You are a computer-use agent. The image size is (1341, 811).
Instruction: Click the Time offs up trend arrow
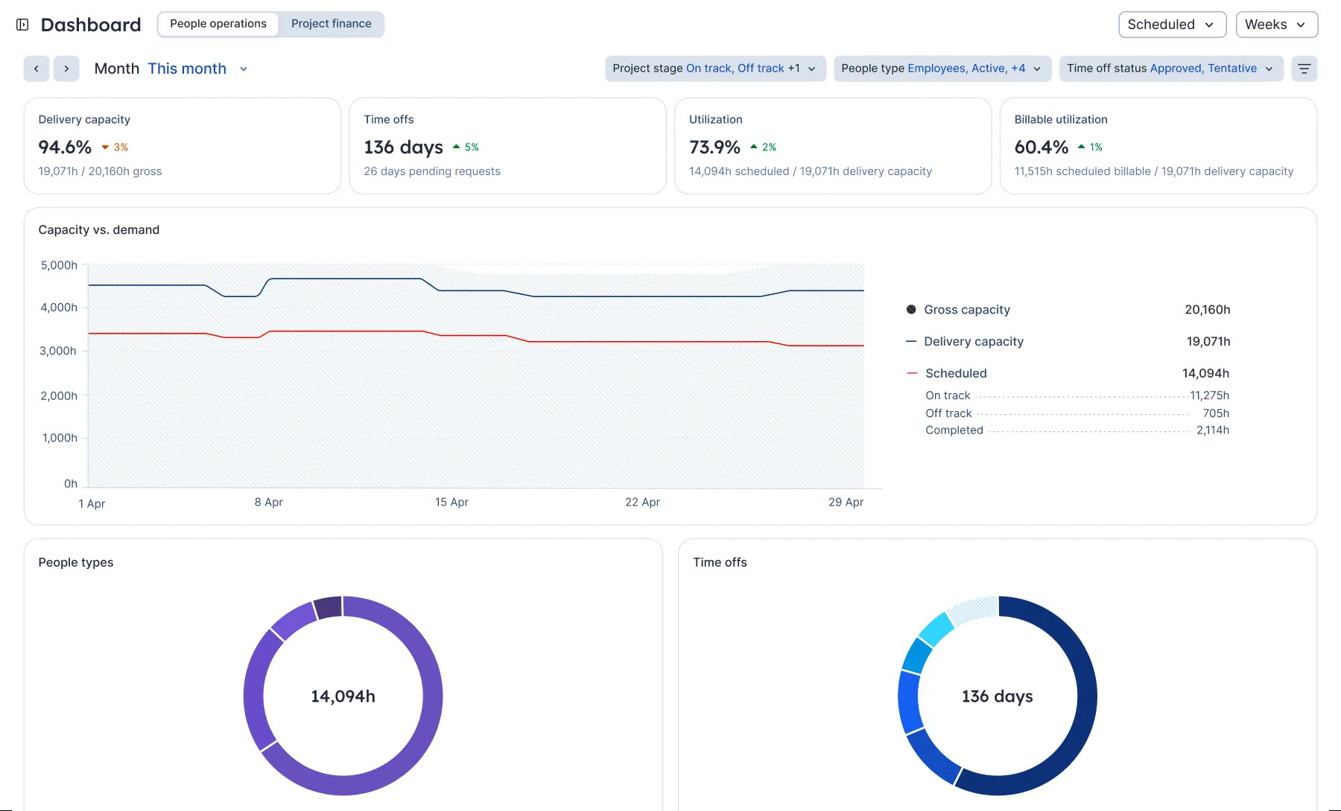coord(456,147)
